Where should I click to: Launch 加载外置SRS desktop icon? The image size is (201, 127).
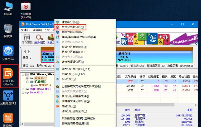[8, 98]
